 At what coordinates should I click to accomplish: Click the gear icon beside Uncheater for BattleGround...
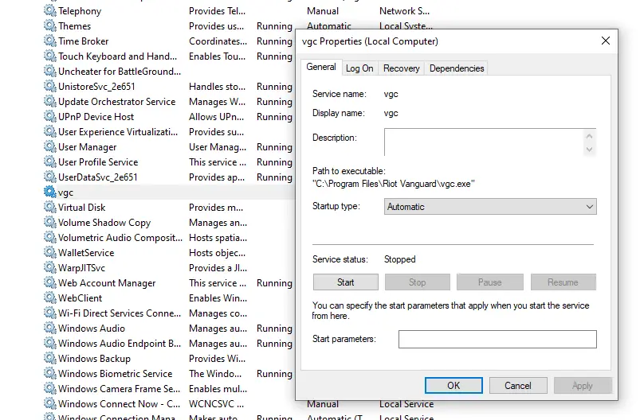(x=49, y=72)
